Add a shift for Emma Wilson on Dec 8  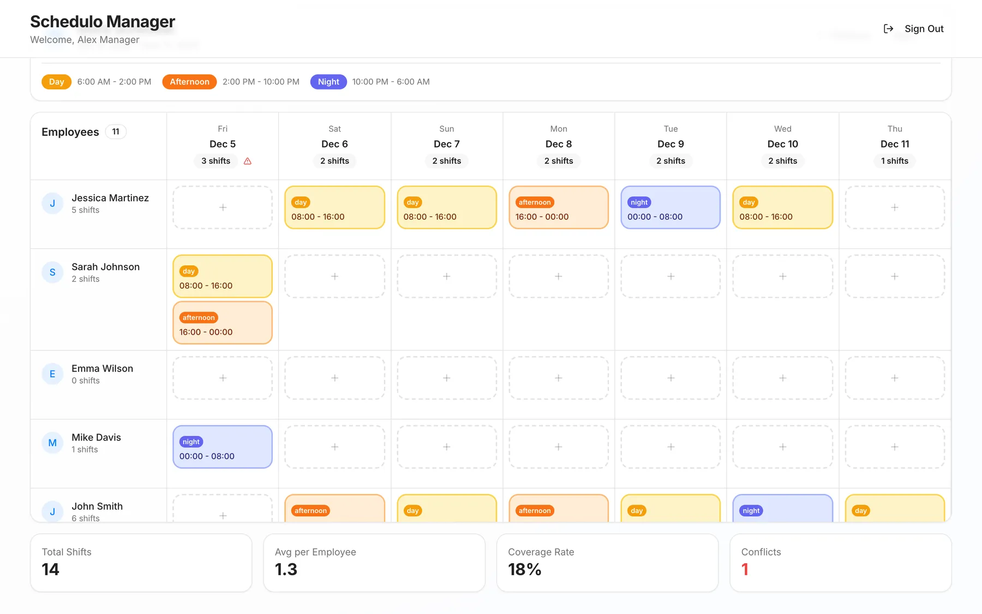(559, 378)
